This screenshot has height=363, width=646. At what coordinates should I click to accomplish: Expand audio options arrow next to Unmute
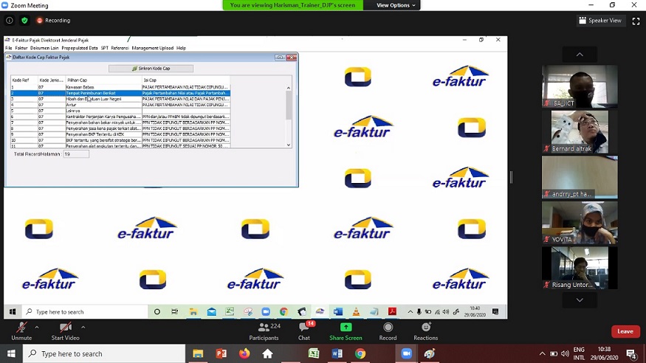coord(38,327)
